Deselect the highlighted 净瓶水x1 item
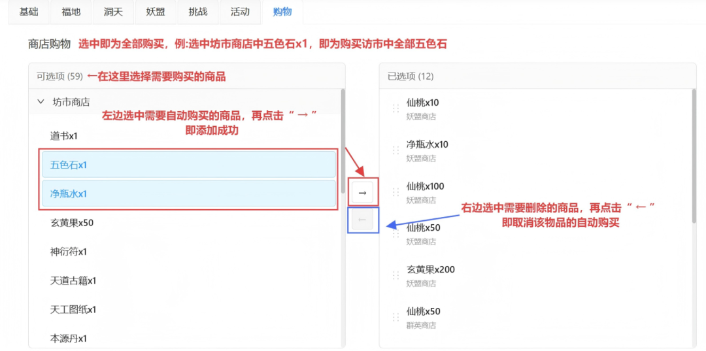The width and height of the screenshot is (706, 351). 188,193
